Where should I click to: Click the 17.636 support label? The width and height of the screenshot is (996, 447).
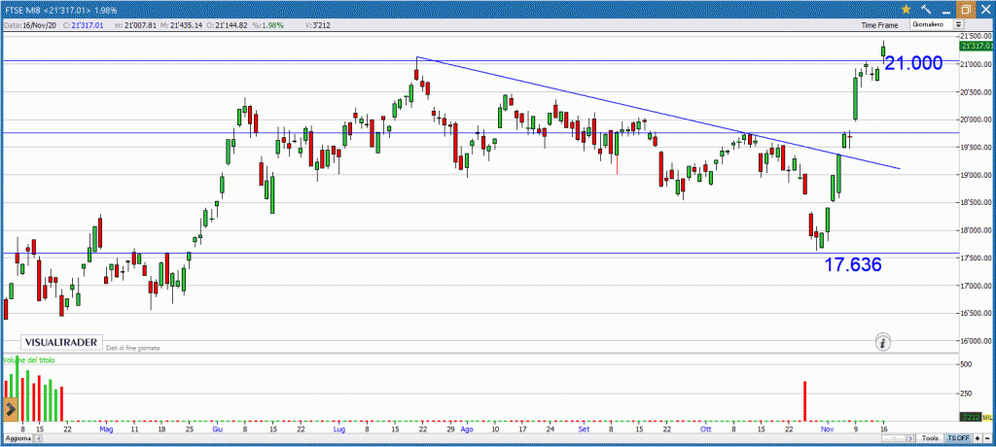[x=853, y=264]
